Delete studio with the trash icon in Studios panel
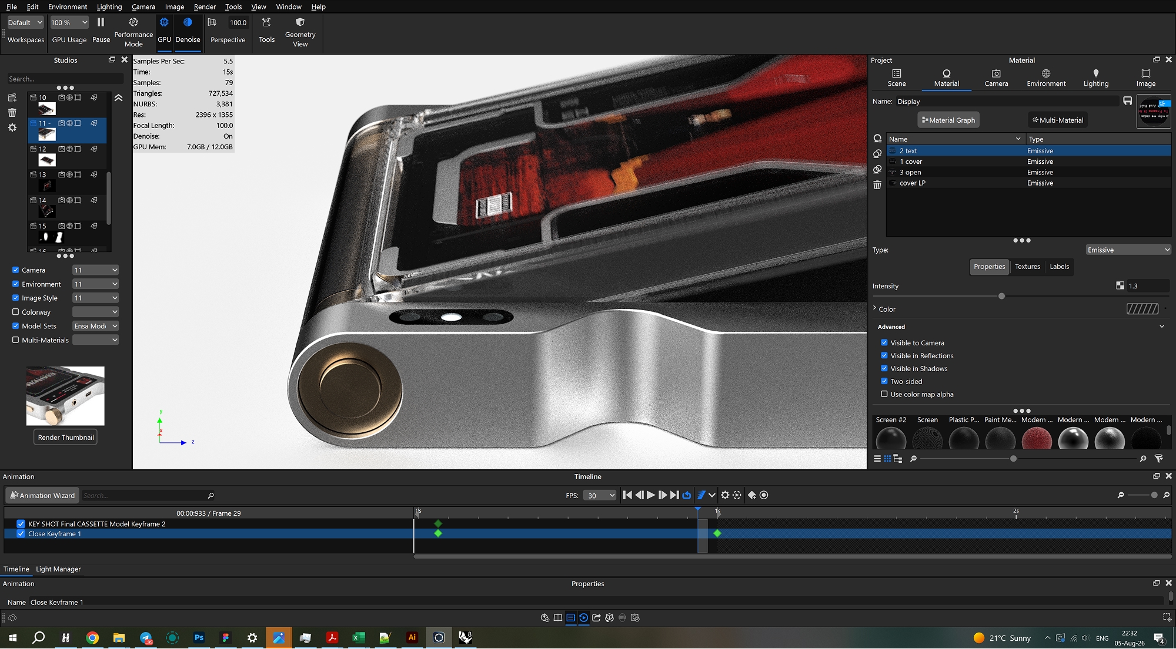The width and height of the screenshot is (1176, 649). pos(12,113)
